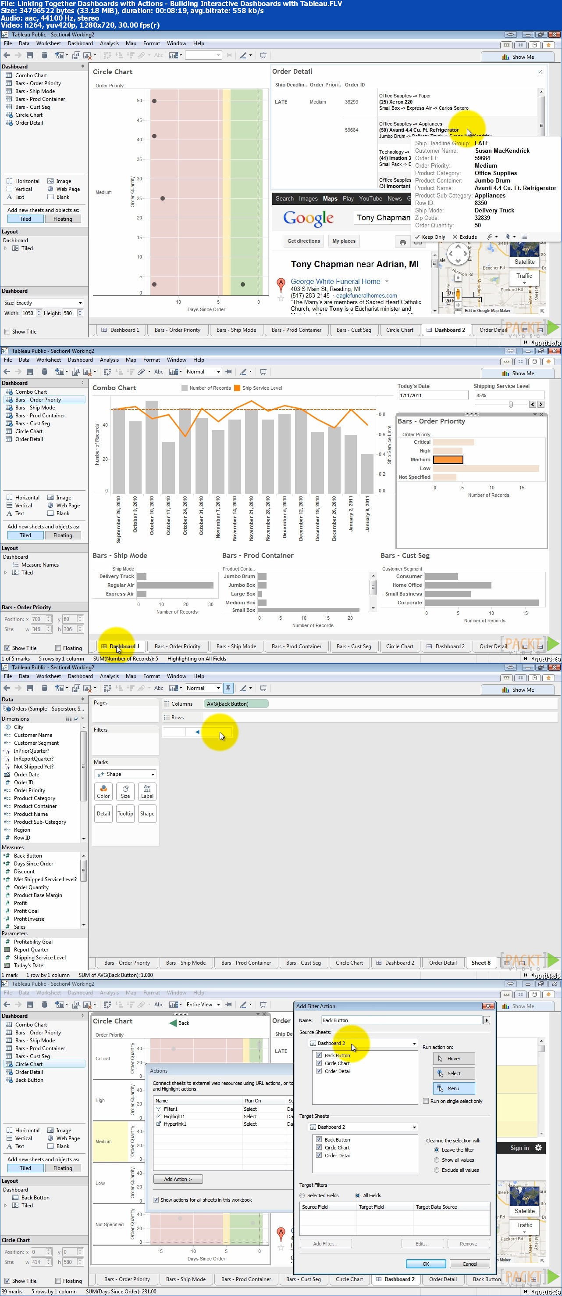Click the Find Field magnifier in Dimensions header
562x1296 pixels.
tap(75, 719)
